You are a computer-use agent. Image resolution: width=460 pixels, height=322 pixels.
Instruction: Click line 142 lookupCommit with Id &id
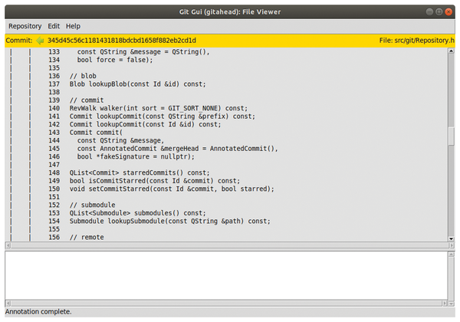point(145,124)
